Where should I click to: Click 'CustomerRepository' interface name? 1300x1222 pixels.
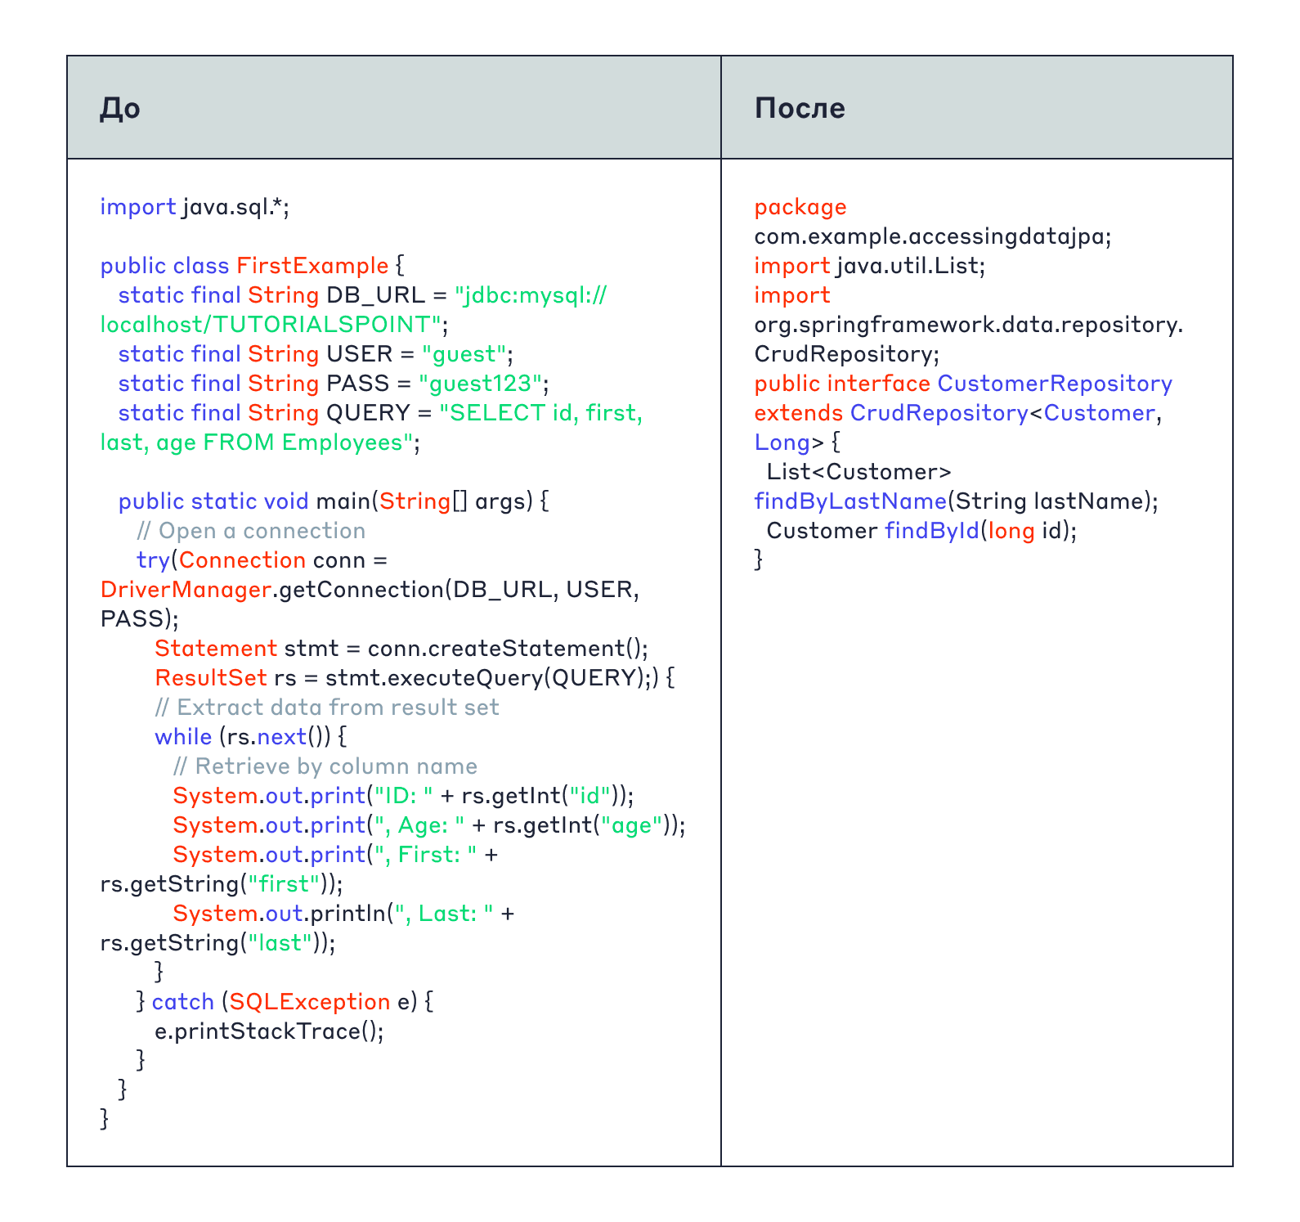pyautogui.click(x=1055, y=384)
